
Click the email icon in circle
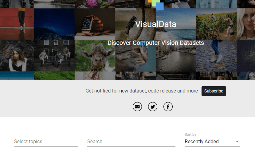coord(137,107)
